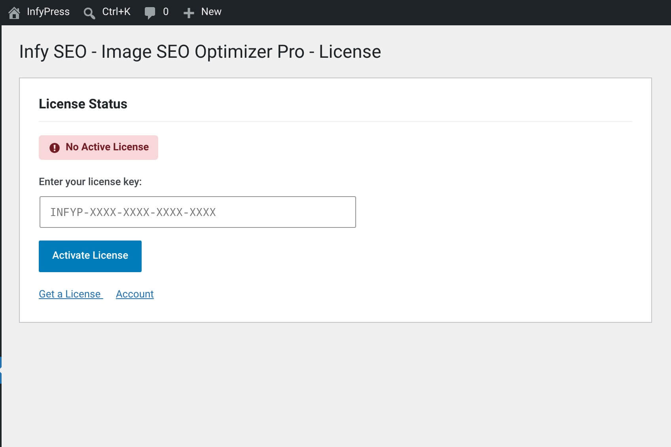Click the Enter your license key label
Screen dimensions: 671x447
(90, 182)
